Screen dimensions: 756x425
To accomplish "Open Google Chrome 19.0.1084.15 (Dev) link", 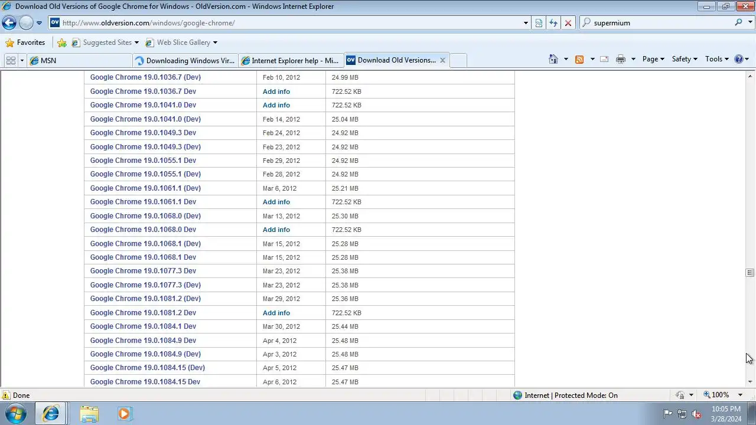I will tap(148, 368).
